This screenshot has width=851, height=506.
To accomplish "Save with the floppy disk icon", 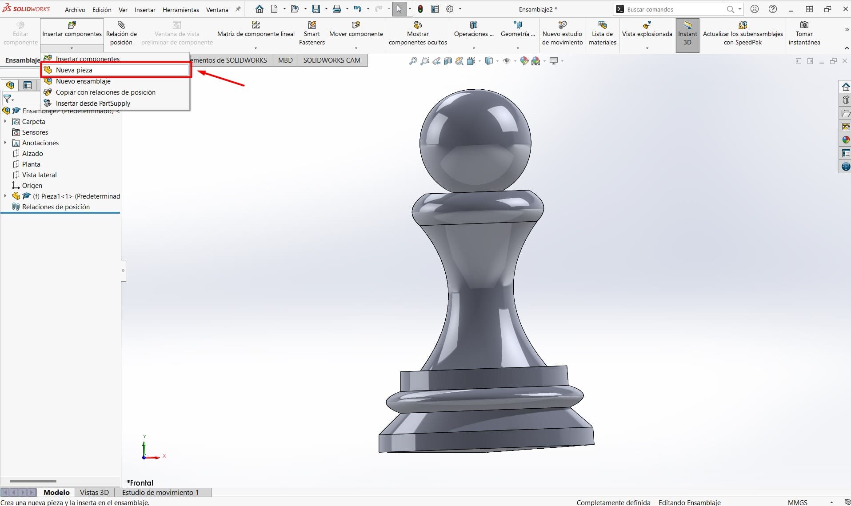I will [316, 9].
